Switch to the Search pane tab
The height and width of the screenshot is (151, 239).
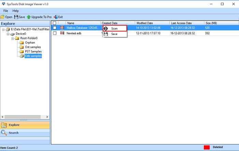(x=25, y=133)
